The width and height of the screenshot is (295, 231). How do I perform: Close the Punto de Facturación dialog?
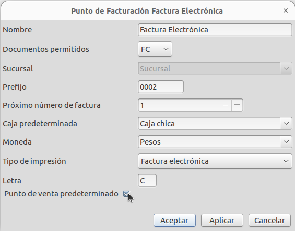click(286, 10)
